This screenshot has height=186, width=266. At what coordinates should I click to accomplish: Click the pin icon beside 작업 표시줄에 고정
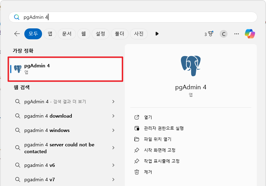tap(137, 161)
